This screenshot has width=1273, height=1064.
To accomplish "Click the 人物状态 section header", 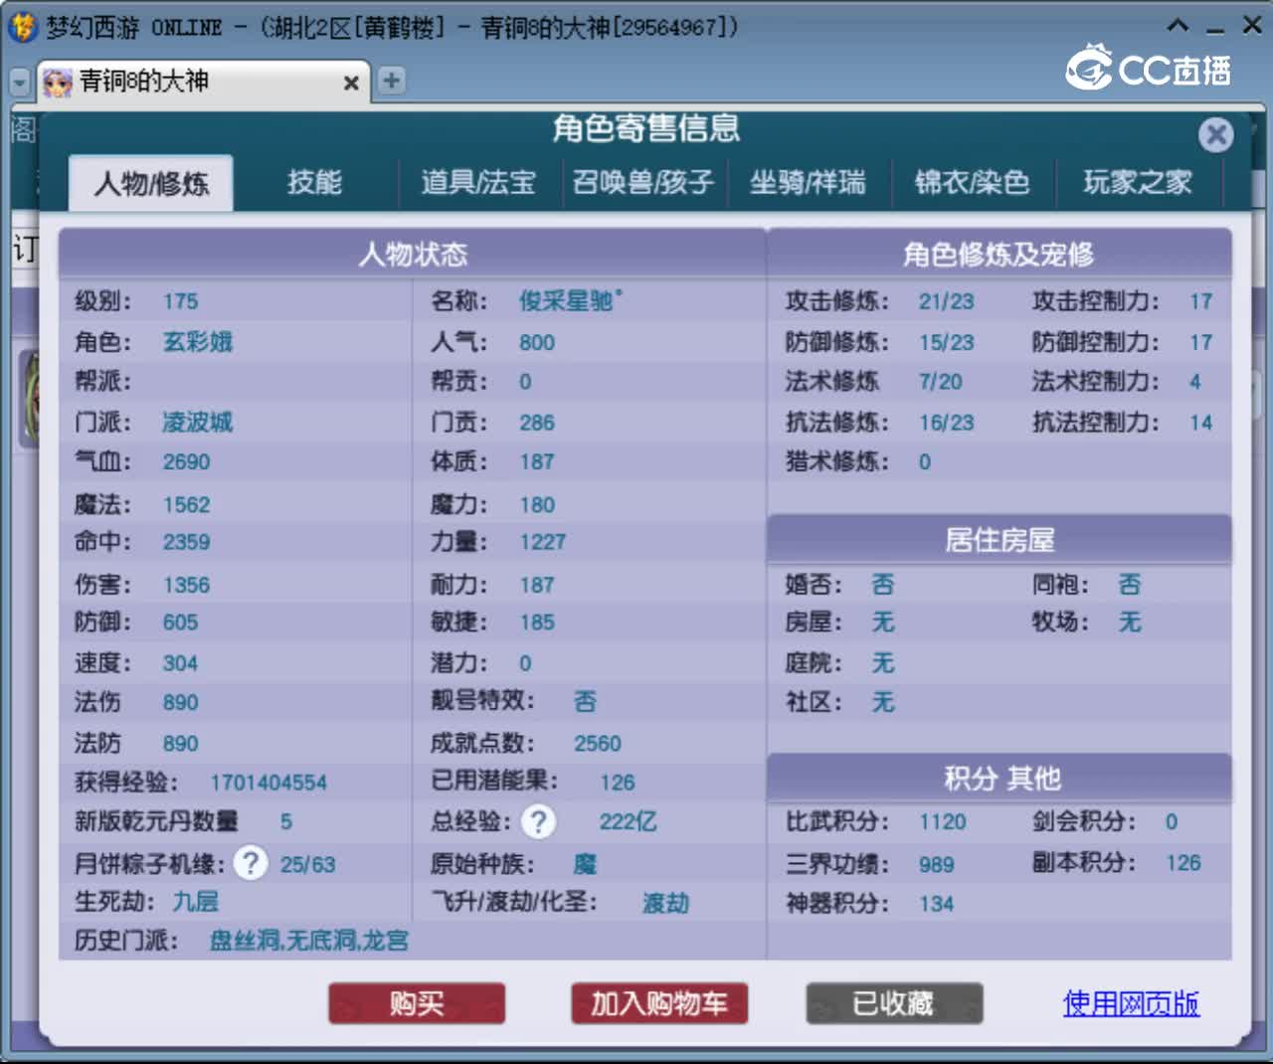I will tap(412, 254).
